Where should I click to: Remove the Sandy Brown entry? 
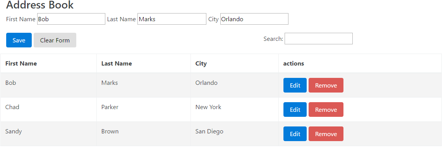[326, 134]
